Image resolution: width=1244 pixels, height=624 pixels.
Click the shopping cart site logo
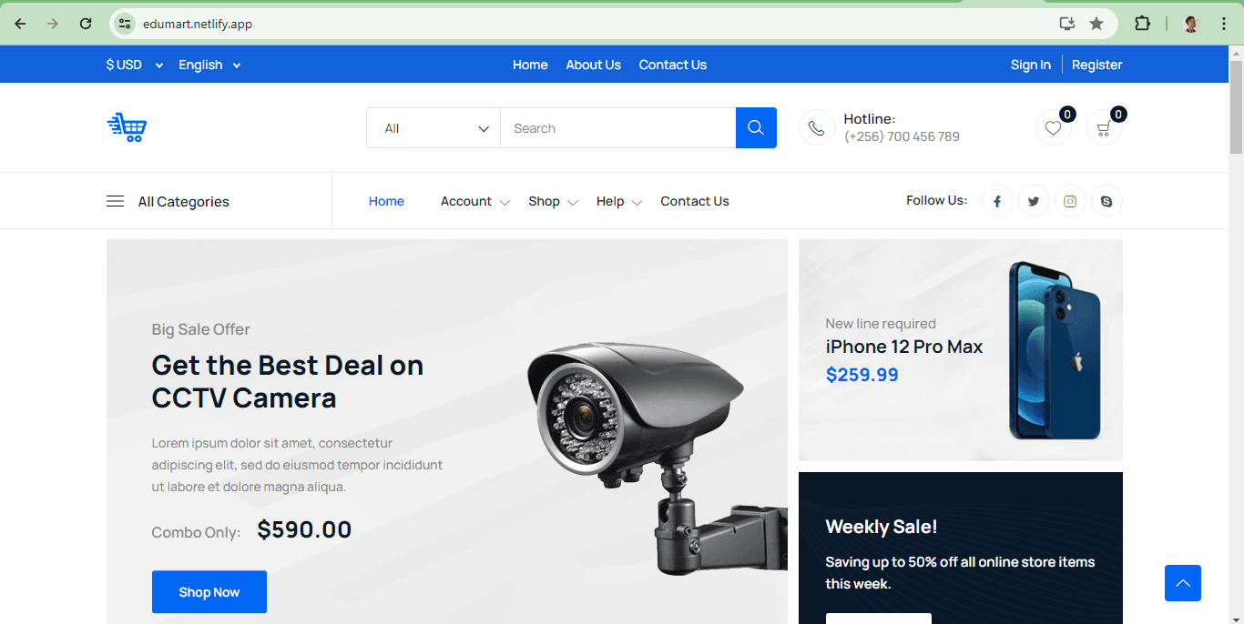(x=127, y=127)
